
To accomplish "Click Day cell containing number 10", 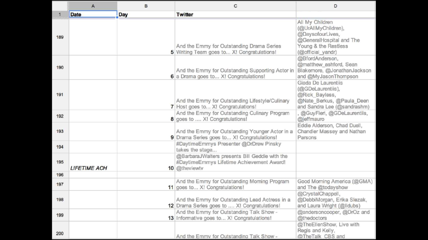I will click(146, 162).
